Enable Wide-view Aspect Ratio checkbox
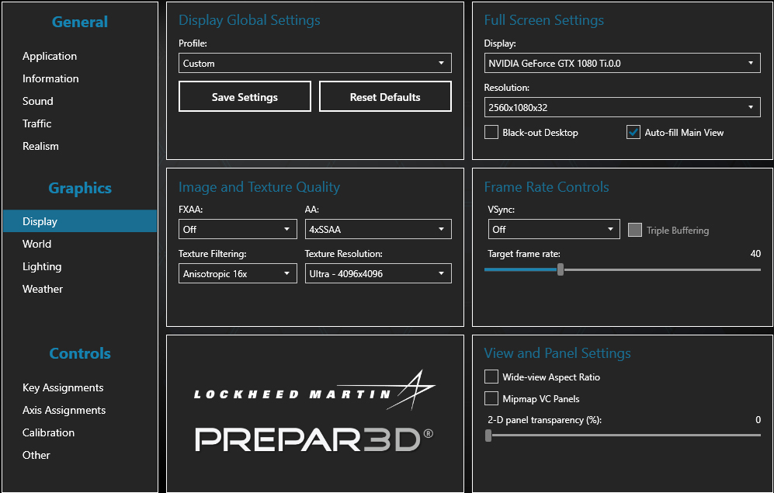774x493 pixels. pyautogui.click(x=491, y=377)
